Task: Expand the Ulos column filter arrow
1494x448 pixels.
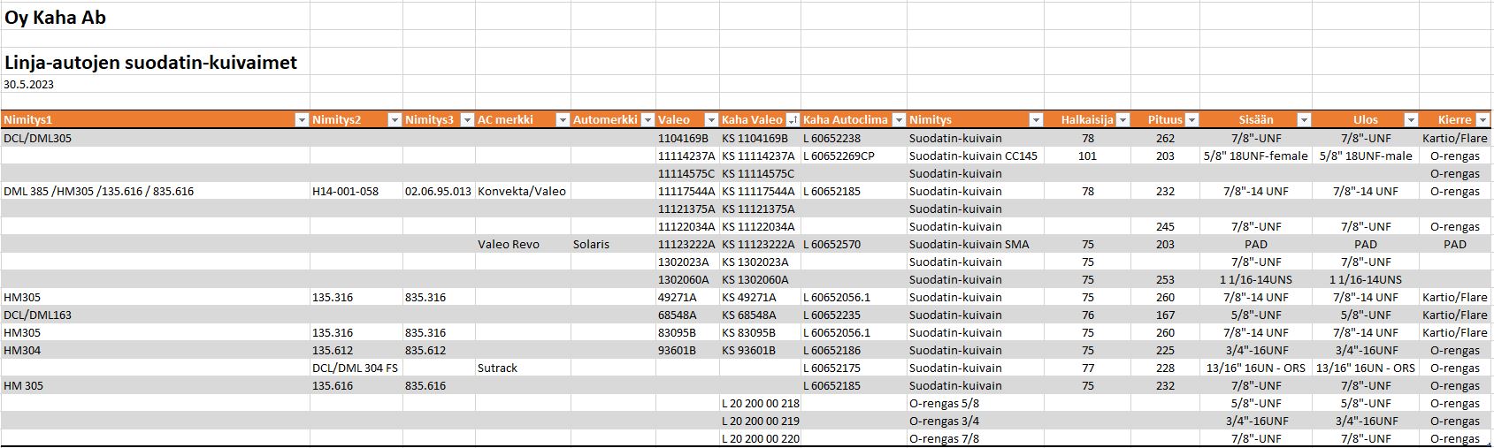Action: pyautogui.click(x=1411, y=120)
